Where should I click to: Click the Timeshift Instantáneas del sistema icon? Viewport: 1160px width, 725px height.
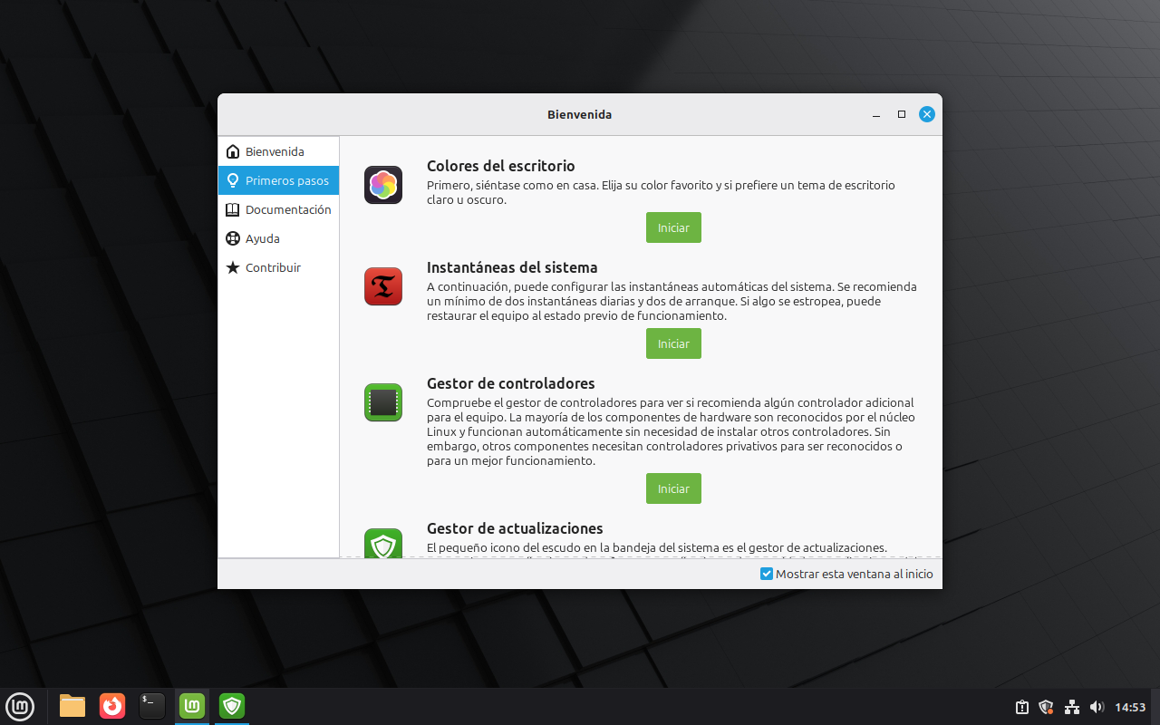tap(383, 286)
